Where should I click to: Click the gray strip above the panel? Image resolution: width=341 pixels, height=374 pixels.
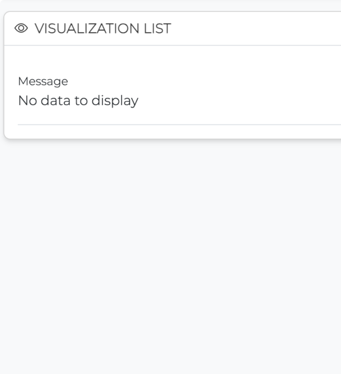[x=171, y=5]
